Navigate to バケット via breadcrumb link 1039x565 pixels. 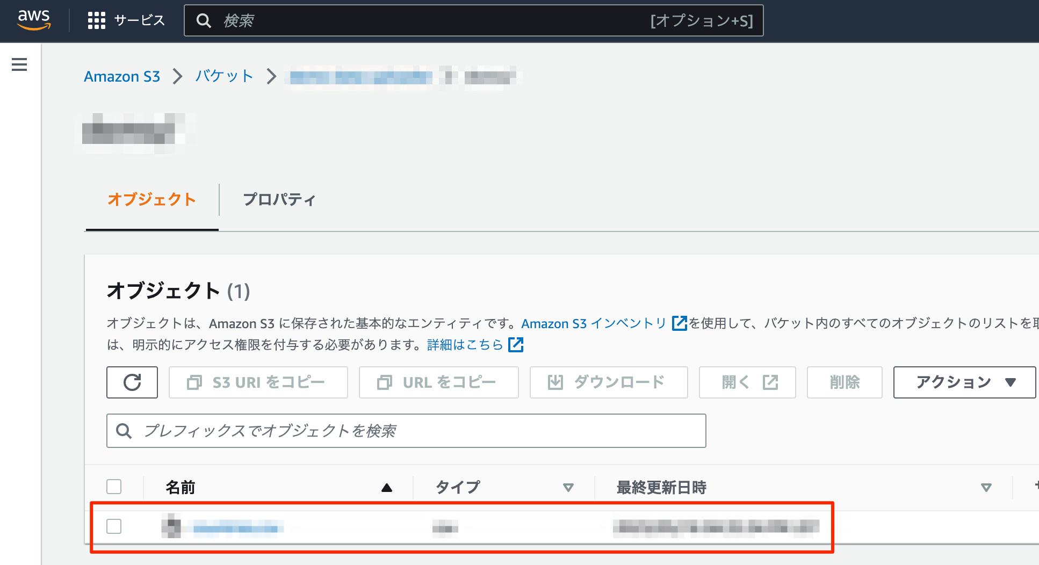point(223,76)
